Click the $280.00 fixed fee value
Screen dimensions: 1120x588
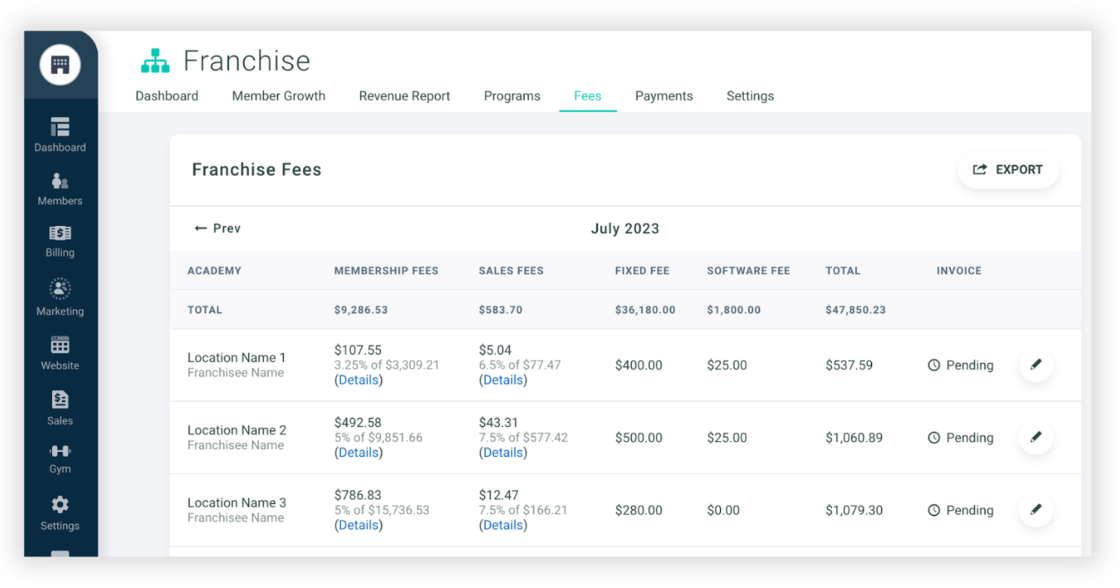(639, 510)
